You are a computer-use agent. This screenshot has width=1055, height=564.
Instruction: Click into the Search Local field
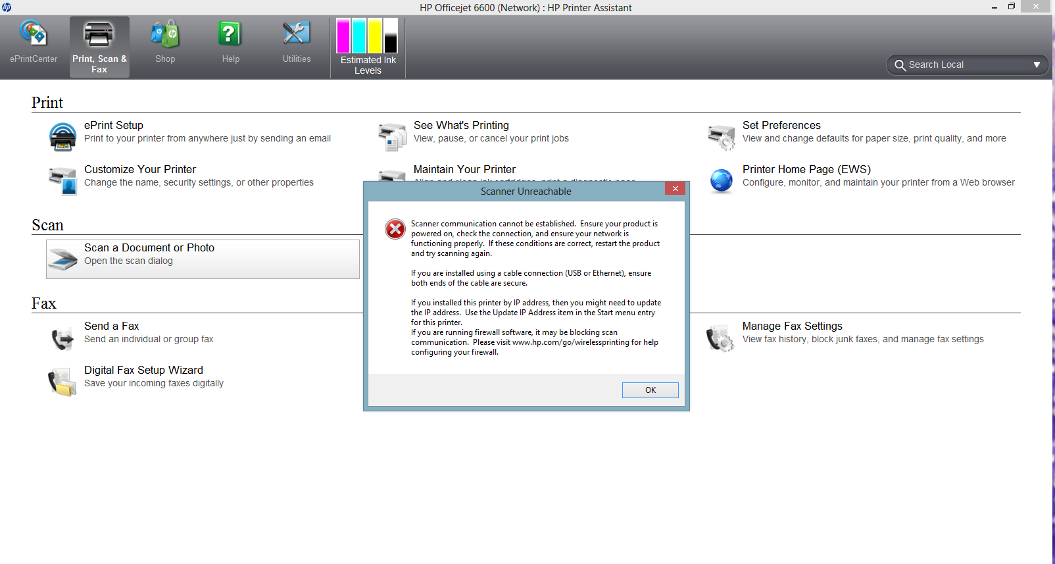click(x=967, y=64)
